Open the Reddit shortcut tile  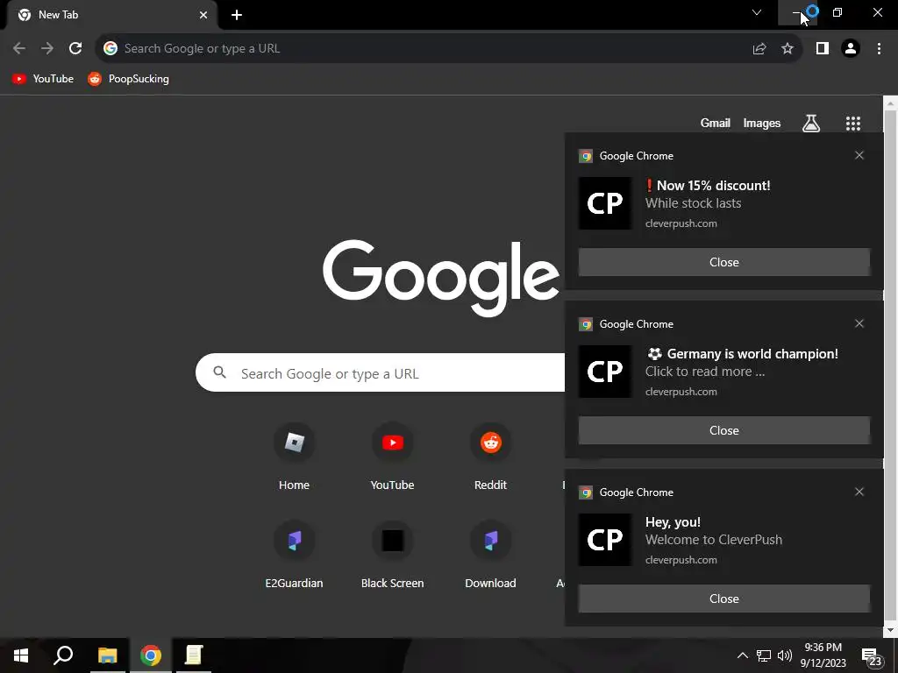491,457
